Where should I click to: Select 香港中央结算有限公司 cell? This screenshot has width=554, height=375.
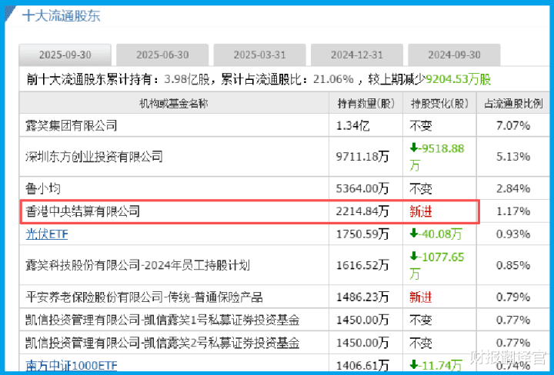(82, 211)
